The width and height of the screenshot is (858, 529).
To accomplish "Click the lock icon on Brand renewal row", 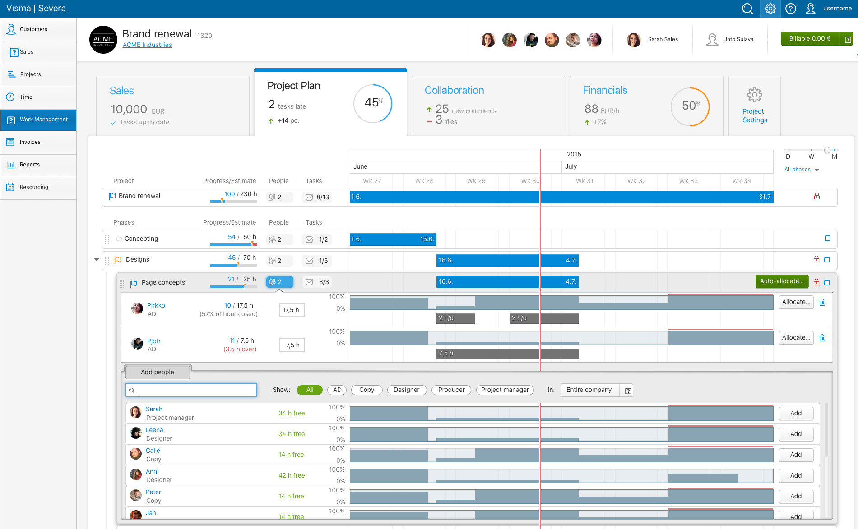I will [x=817, y=196].
